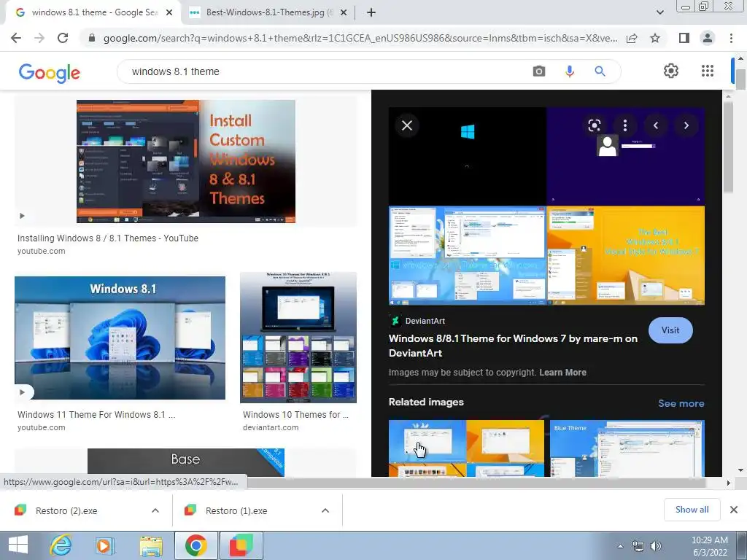This screenshot has height=560, width=747.
Task: Open the Restoro app on the taskbar
Action: click(x=241, y=545)
